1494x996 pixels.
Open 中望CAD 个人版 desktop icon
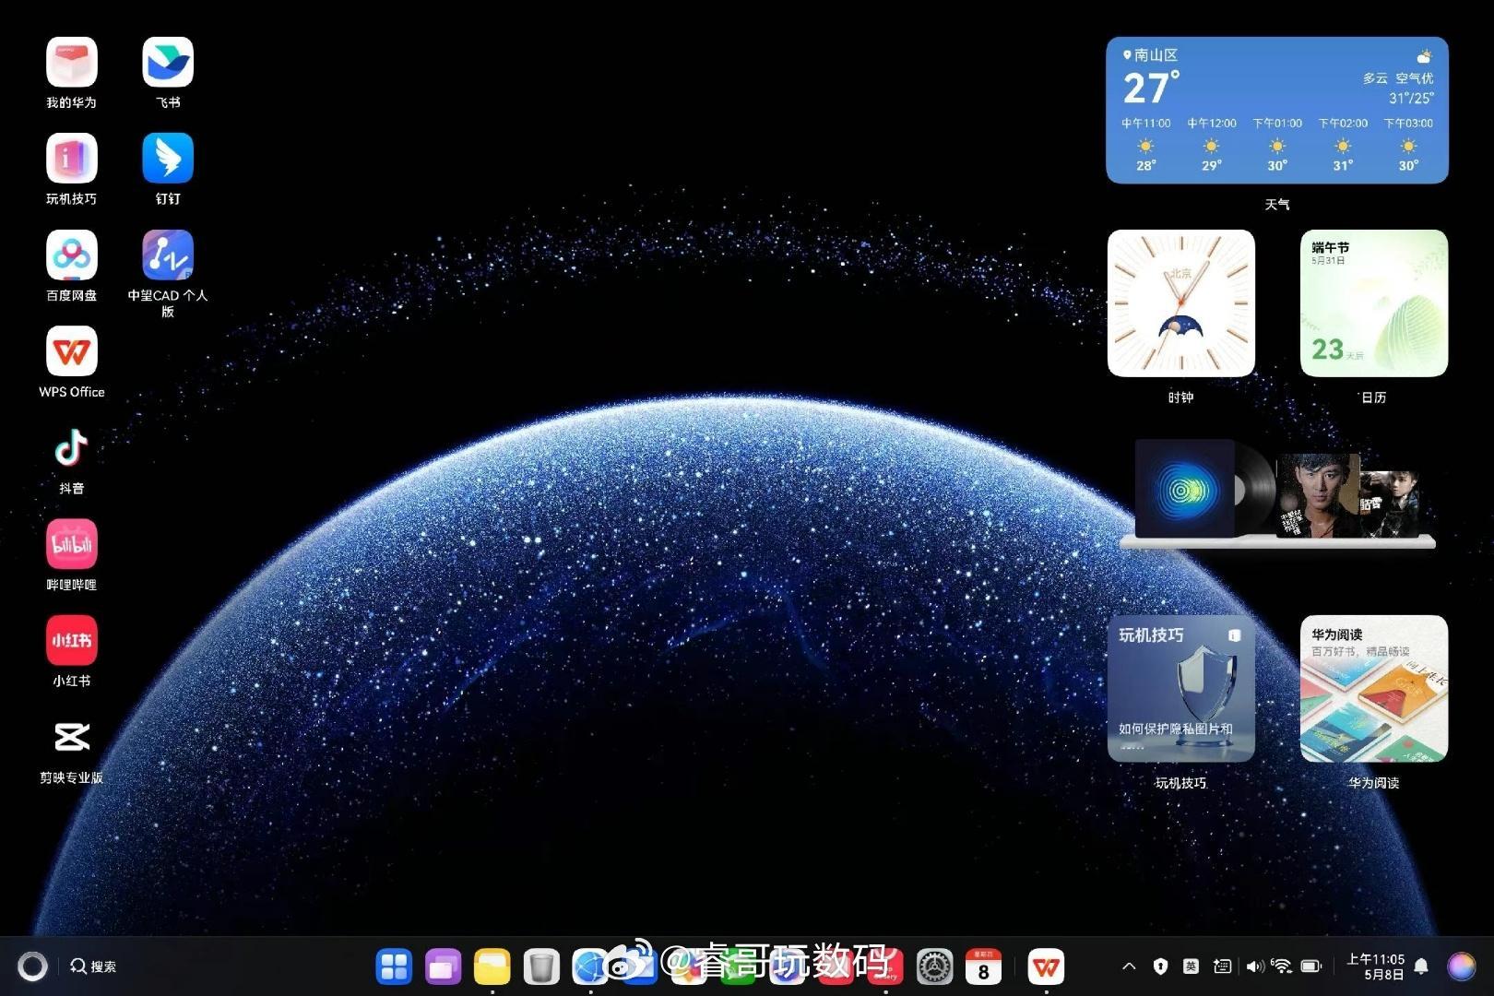coord(168,255)
